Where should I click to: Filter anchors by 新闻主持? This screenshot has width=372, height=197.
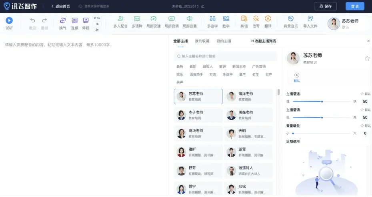coord(239,67)
